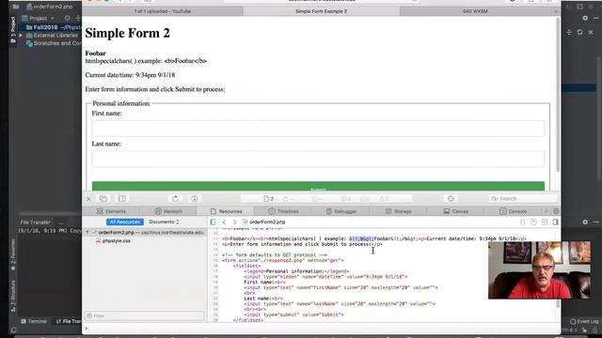Click the download web archive icon
602x338 pixels.
click(x=195, y=198)
